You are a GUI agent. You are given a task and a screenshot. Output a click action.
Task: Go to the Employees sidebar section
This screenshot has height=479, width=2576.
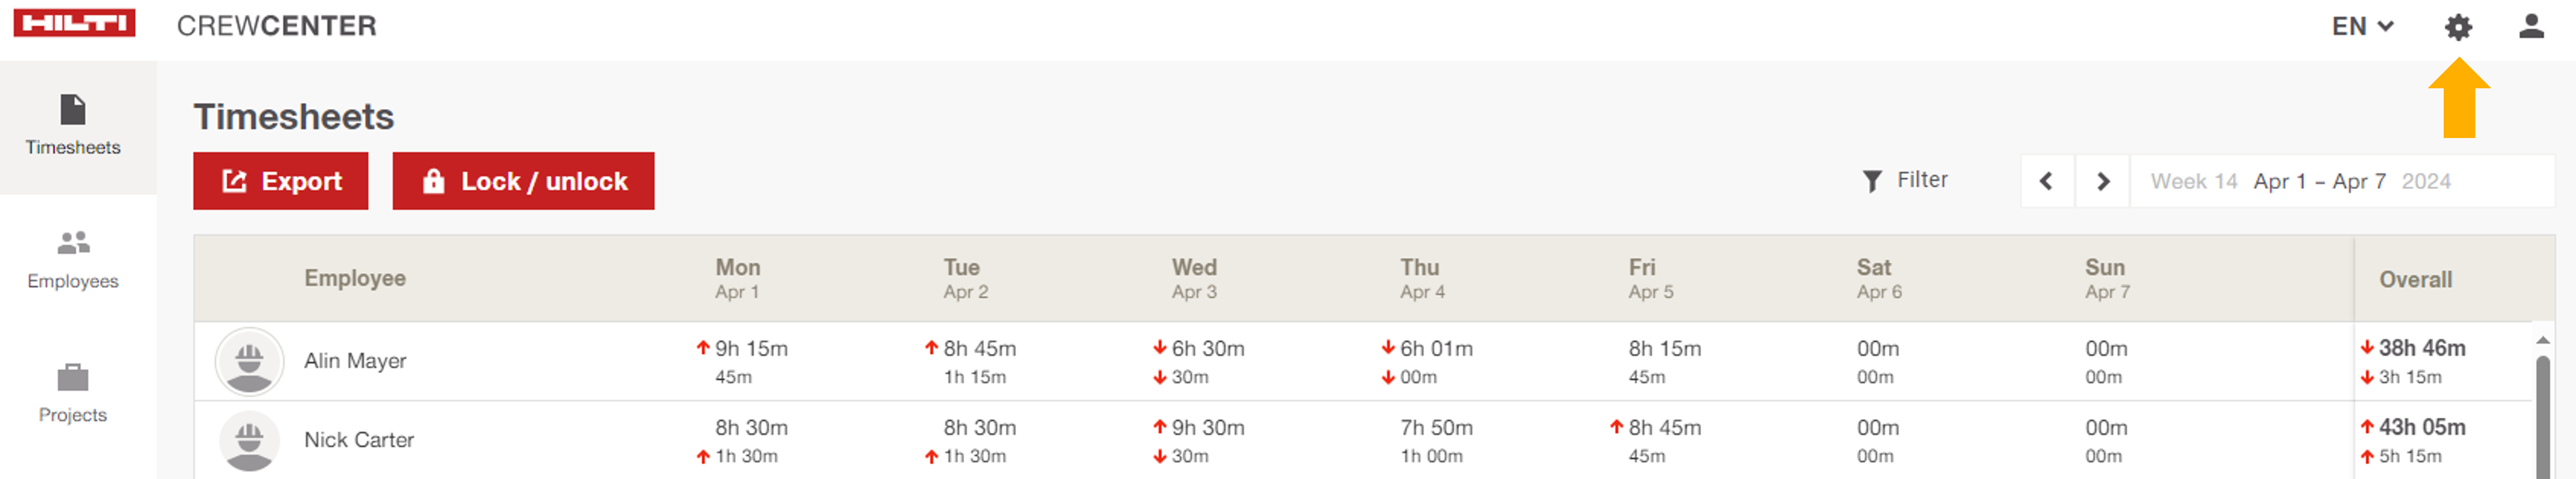coord(73,259)
